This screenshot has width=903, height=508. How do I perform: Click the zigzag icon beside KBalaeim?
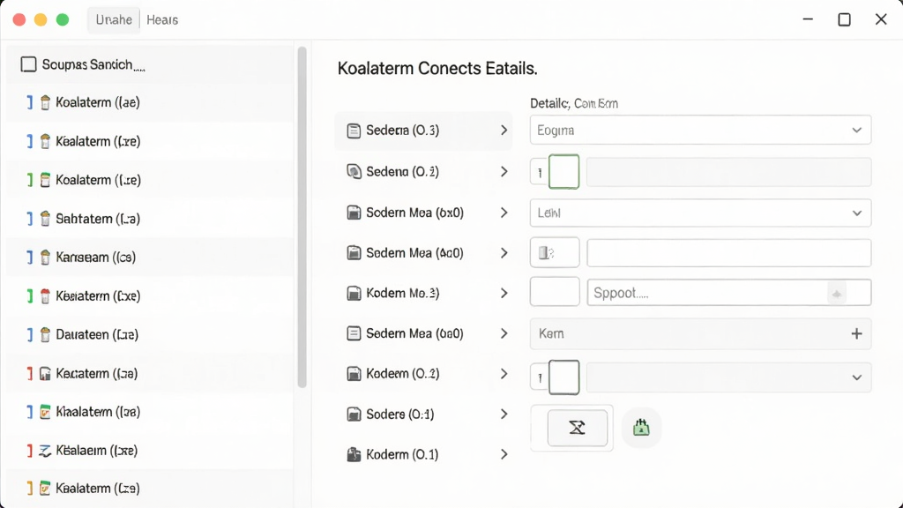45,451
